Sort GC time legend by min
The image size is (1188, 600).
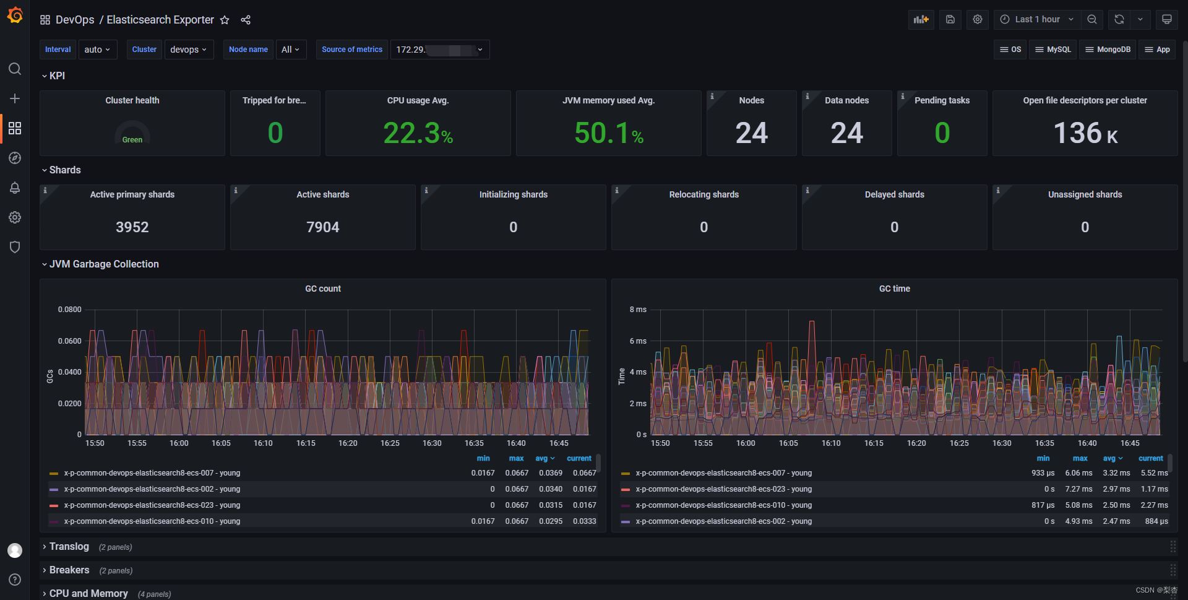pos(1043,458)
